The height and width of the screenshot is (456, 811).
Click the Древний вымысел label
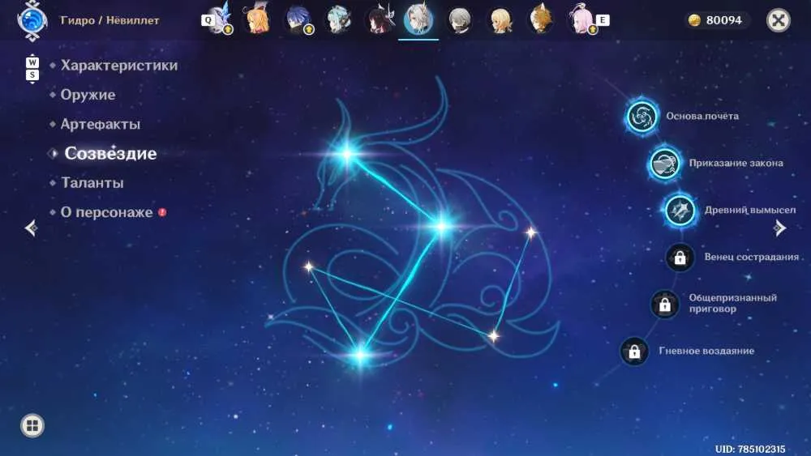point(750,210)
